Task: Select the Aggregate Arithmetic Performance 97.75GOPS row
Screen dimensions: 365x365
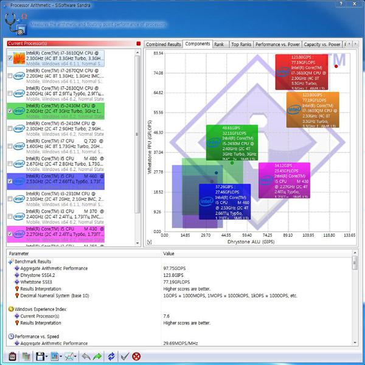Action: click(x=179, y=268)
